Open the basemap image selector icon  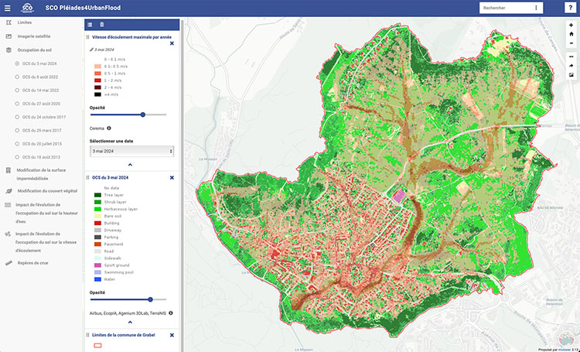click(x=571, y=75)
